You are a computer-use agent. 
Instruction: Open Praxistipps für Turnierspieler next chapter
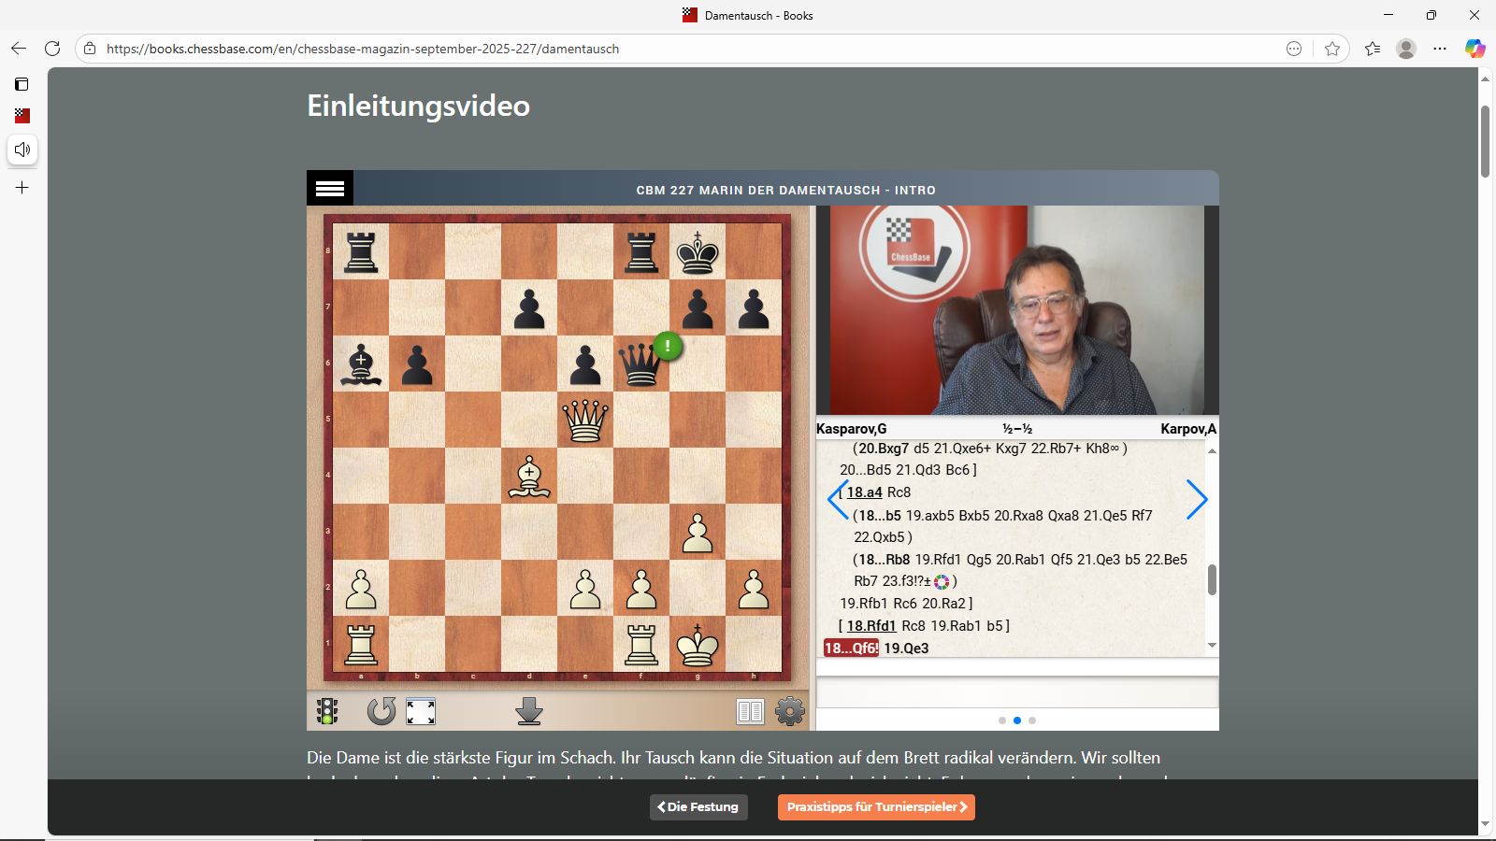[876, 807]
